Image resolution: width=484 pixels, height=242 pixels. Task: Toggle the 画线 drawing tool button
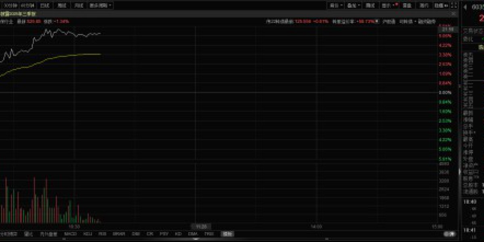point(370,5)
